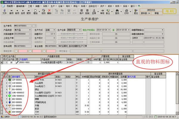Screen dimensions: 179x119
Task: Click the 排产 scheduling toolbar icon
Action: point(81,12)
